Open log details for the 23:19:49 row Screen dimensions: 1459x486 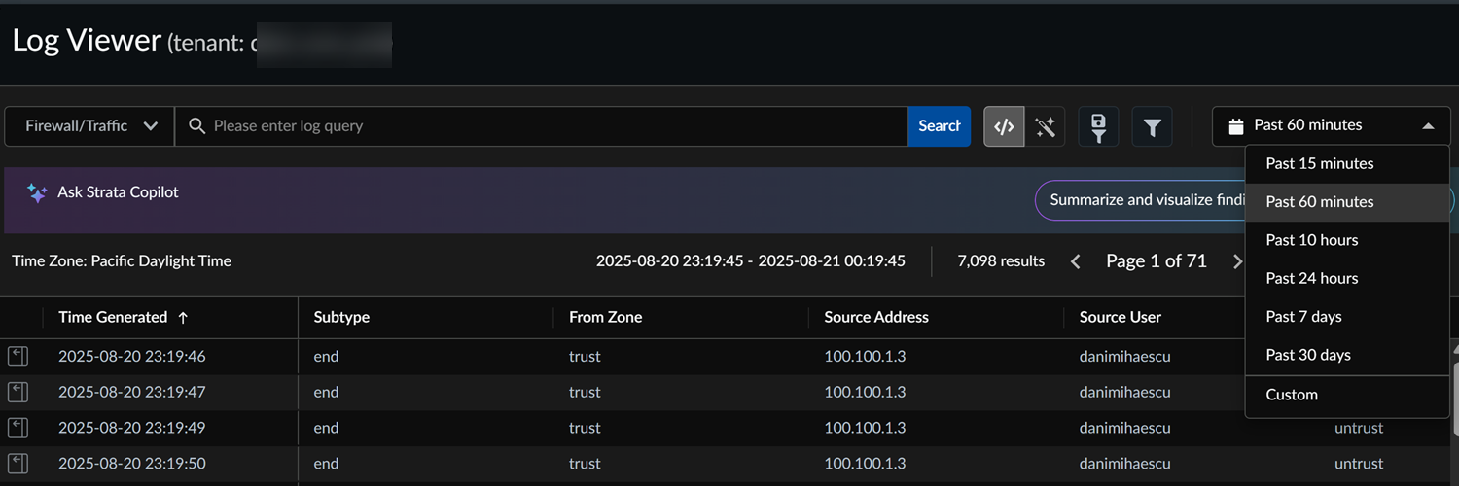click(x=18, y=428)
